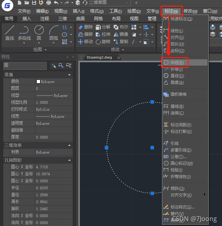
Task: Click the Move (移动) tool
Action: [x=85, y=42]
